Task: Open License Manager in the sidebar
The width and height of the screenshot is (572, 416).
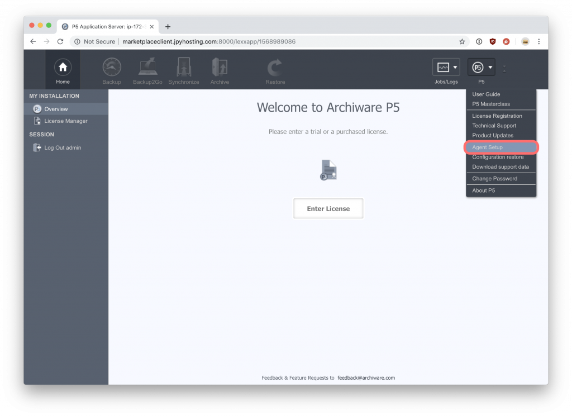Action: 66,121
